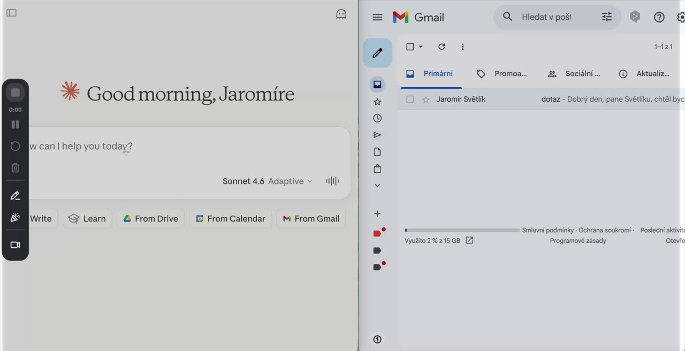Expand more labels chevron in Gmail sidebar
The image size is (685, 351).
tap(377, 186)
